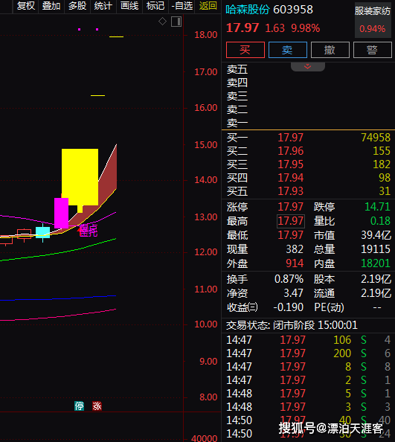Open the 统计 statistics item
395x442 pixels.
coord(103,6)
